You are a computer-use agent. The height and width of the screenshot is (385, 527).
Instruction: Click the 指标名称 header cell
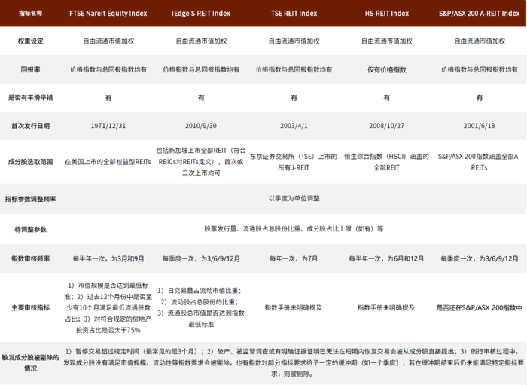pyautogui.click(x=30, y=14)
